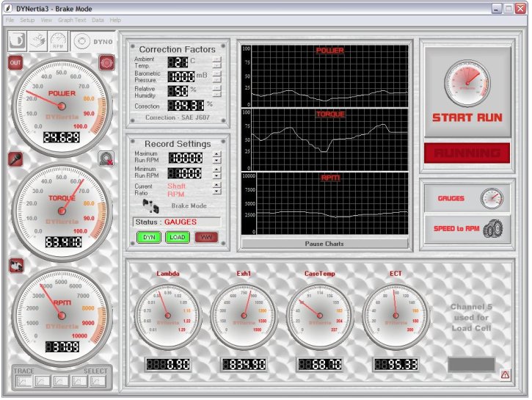
Task: Open the Help menu
Action: (x=115, y=20)
